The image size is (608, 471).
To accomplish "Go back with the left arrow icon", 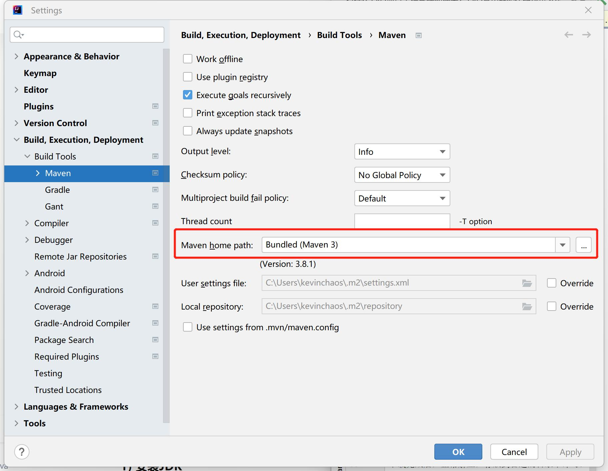I will tap(569, 35).
